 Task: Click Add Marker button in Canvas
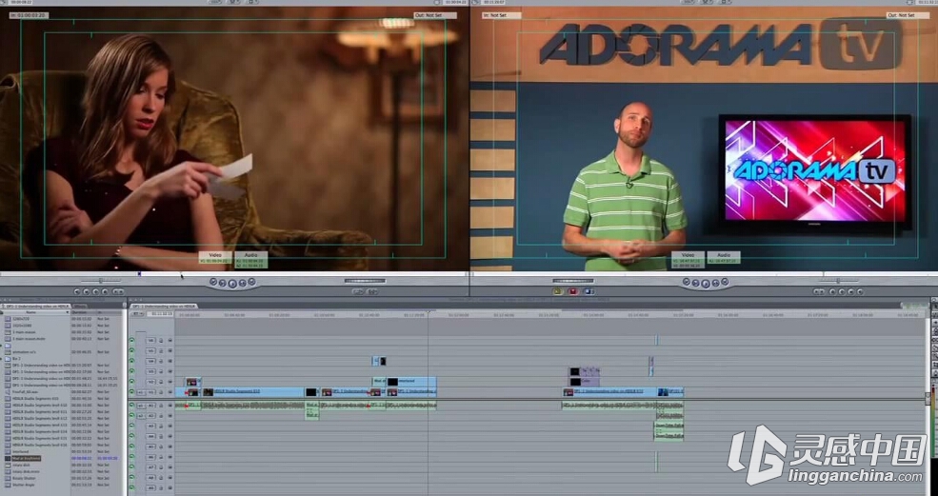(832, 291)
